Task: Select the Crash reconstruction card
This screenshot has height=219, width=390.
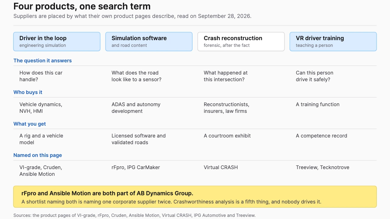Action: (x=241, y=42)
